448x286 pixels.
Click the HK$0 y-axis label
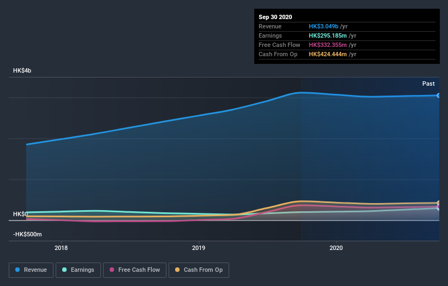click(x=20, y=214)
